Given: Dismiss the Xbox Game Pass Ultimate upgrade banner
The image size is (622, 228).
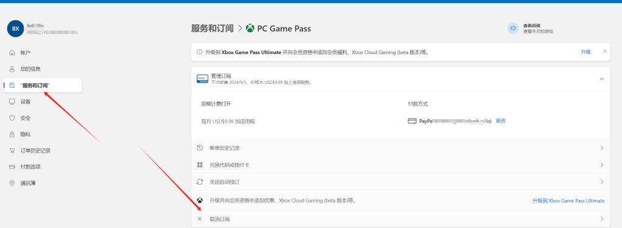Looking at the screenshot, I should pos(604,51).
